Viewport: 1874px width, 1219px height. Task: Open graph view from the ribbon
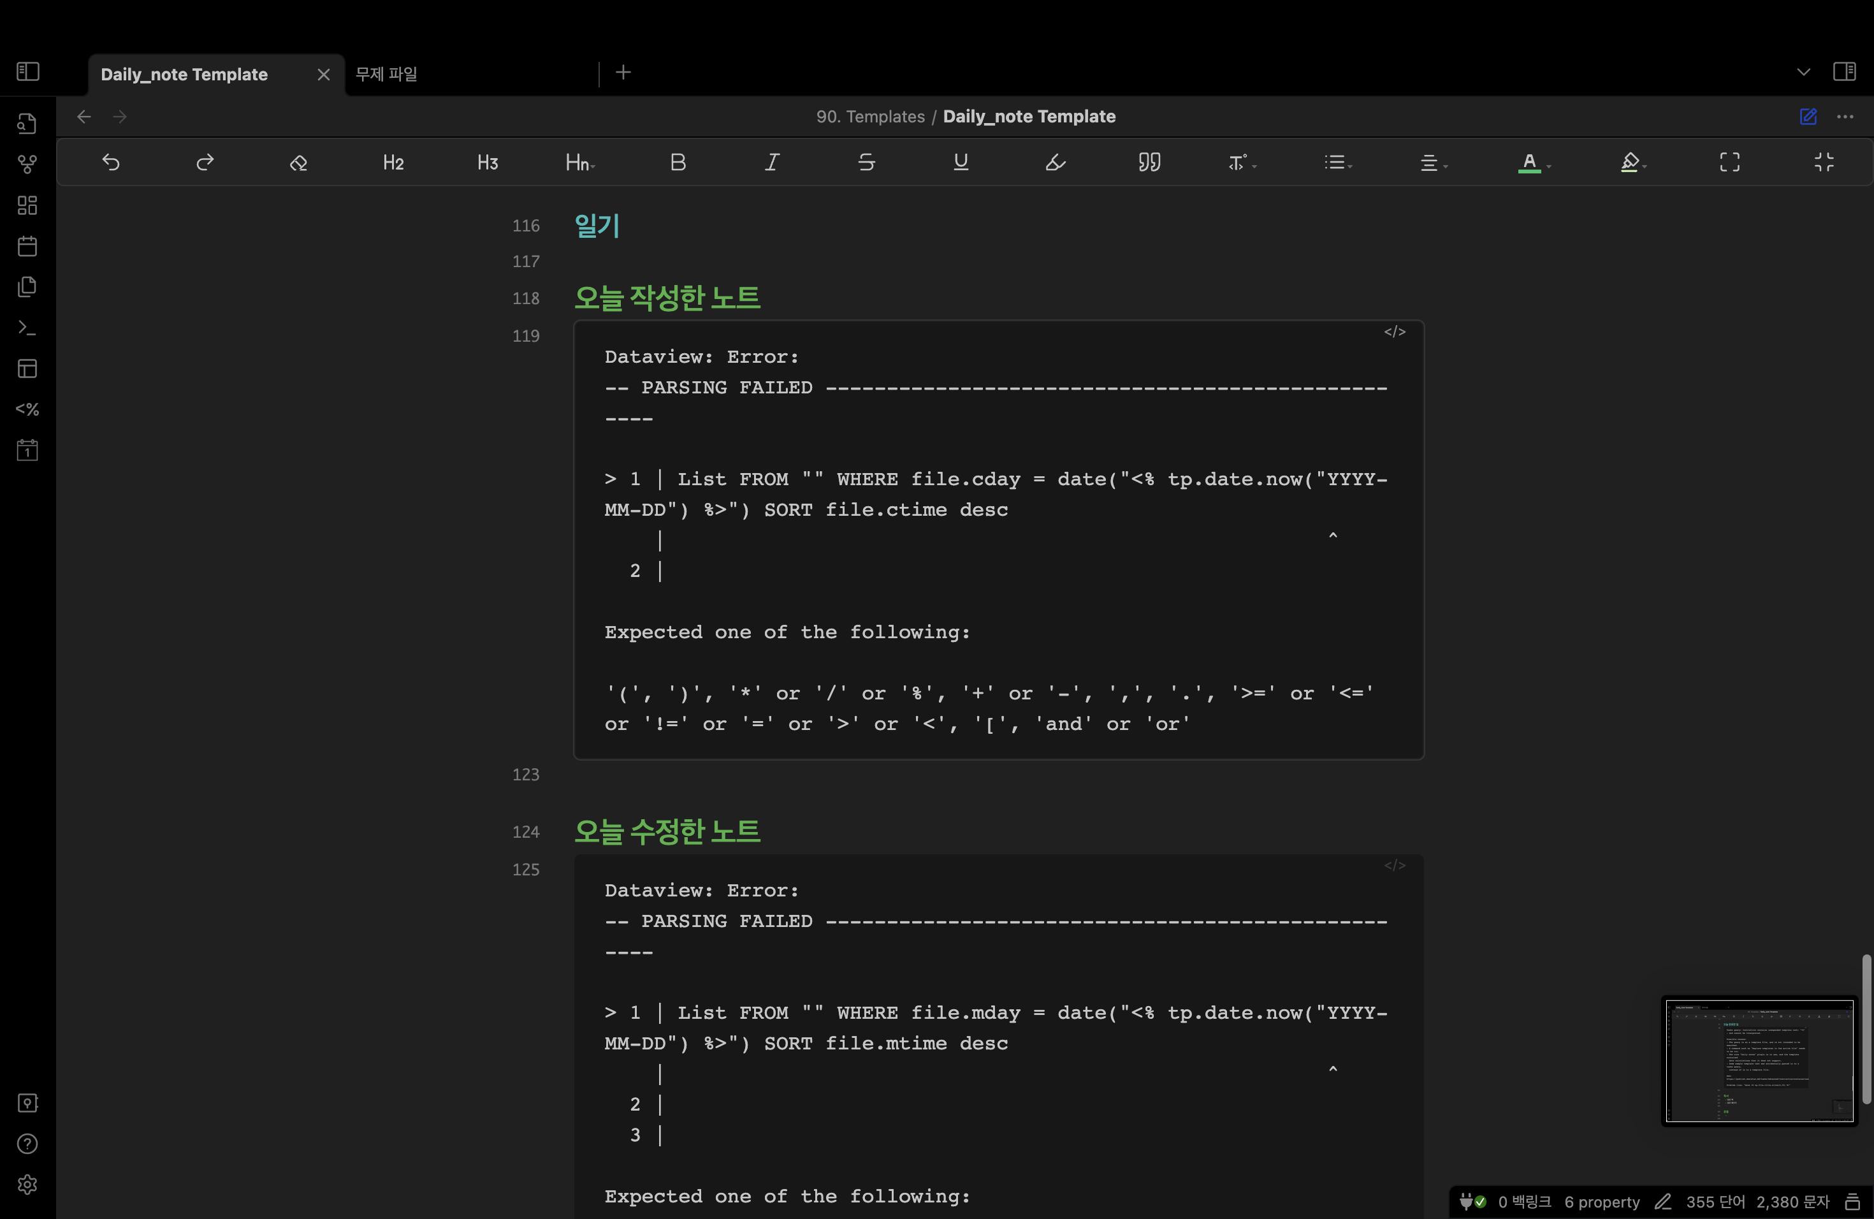(27, 164)
